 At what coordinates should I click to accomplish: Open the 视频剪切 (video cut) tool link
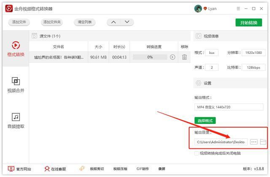(93, 169)
